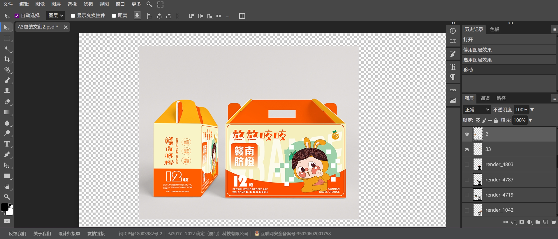Screen dimensions: 558x239
Task: Pick the Eraser tool
Action: click(7, 102)
